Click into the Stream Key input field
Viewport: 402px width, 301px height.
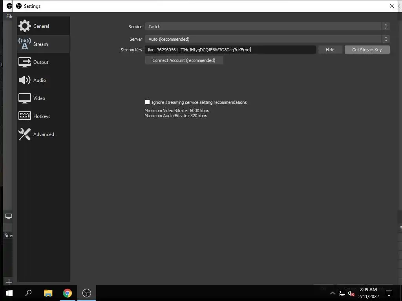tap(230, 50)
